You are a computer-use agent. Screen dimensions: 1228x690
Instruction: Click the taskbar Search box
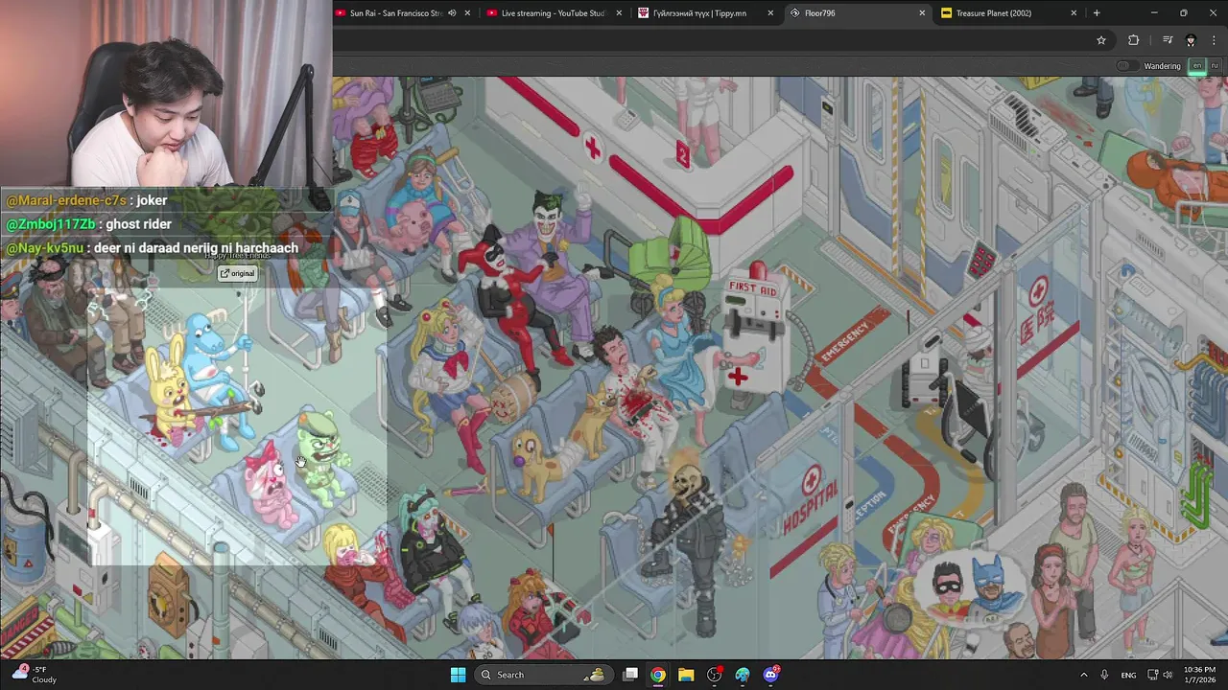point(544,675)
